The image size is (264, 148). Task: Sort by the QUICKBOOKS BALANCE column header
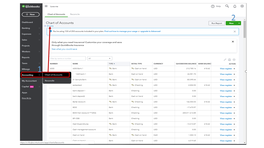click(186, 63)
